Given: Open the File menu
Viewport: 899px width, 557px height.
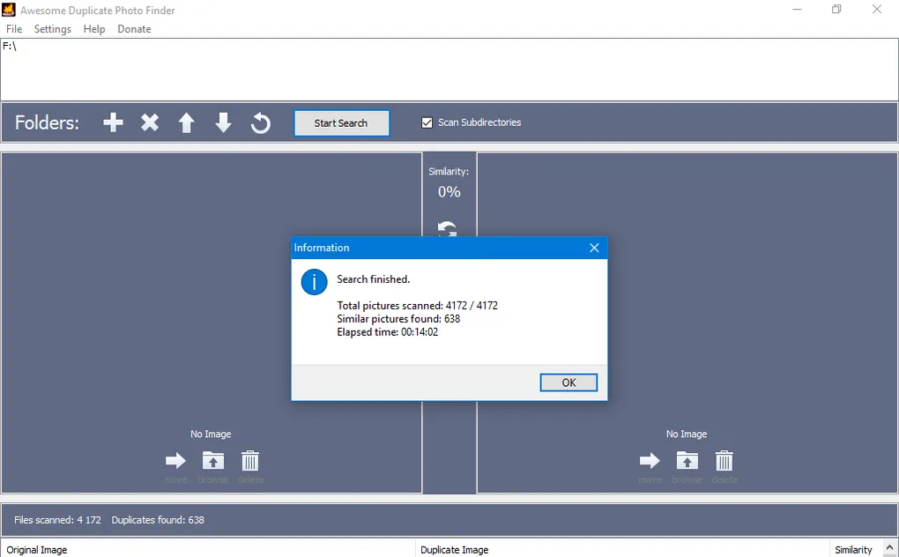Looking at the screenshot, I should coord(14,29).
